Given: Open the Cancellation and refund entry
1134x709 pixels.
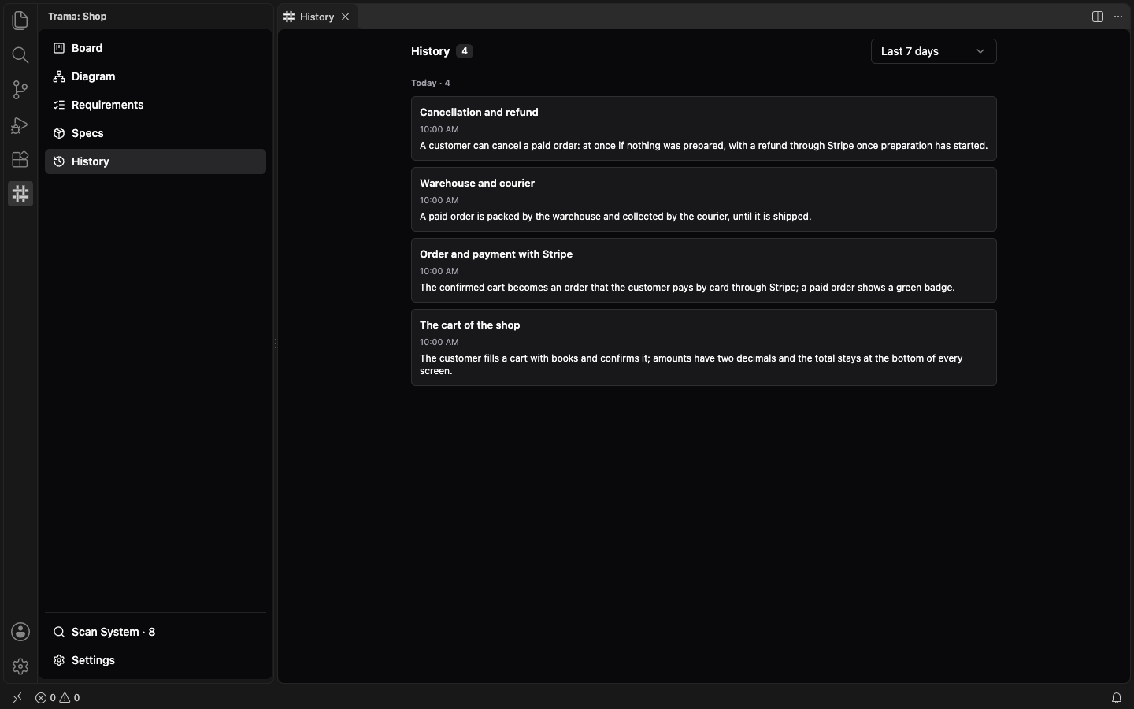Looking at the screenshot, I should (704, 128).
